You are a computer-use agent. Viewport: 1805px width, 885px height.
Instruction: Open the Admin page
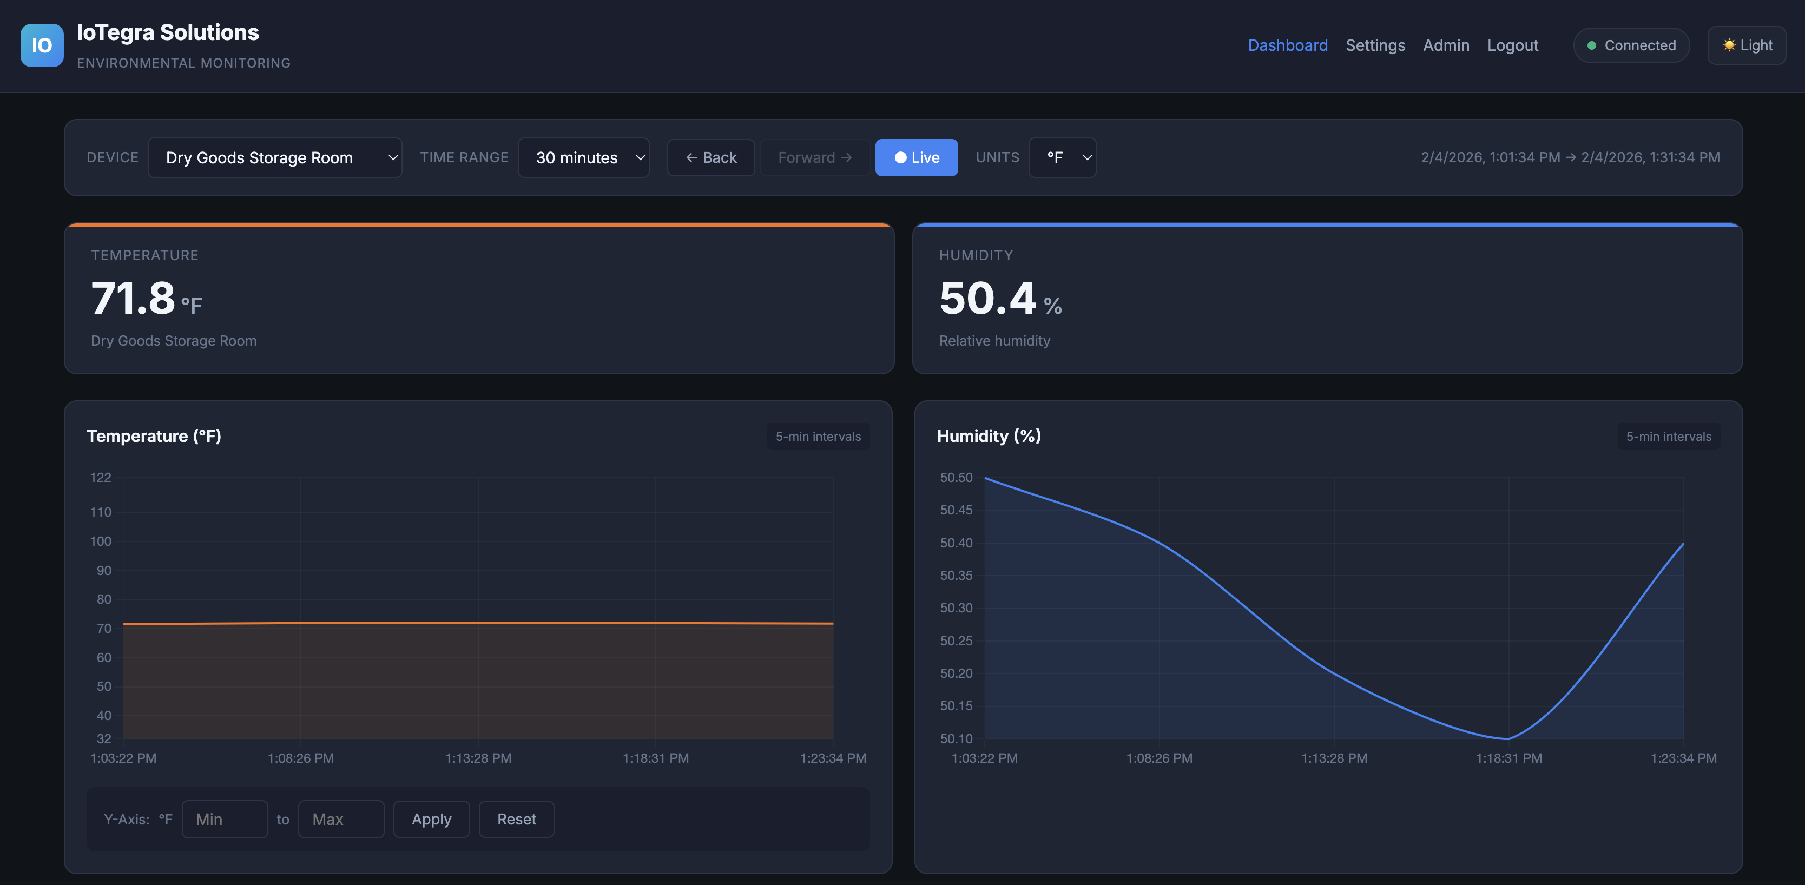point(1446,45)
